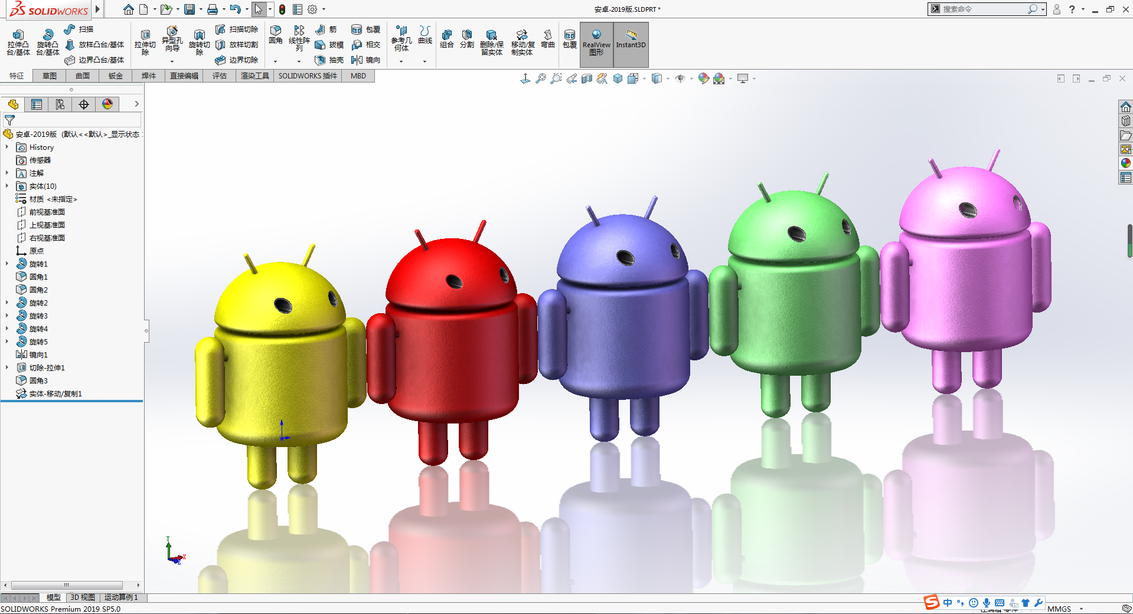
Task: Open the Hide/Show Items eye dropdown arrow
Action: (691, 78)
